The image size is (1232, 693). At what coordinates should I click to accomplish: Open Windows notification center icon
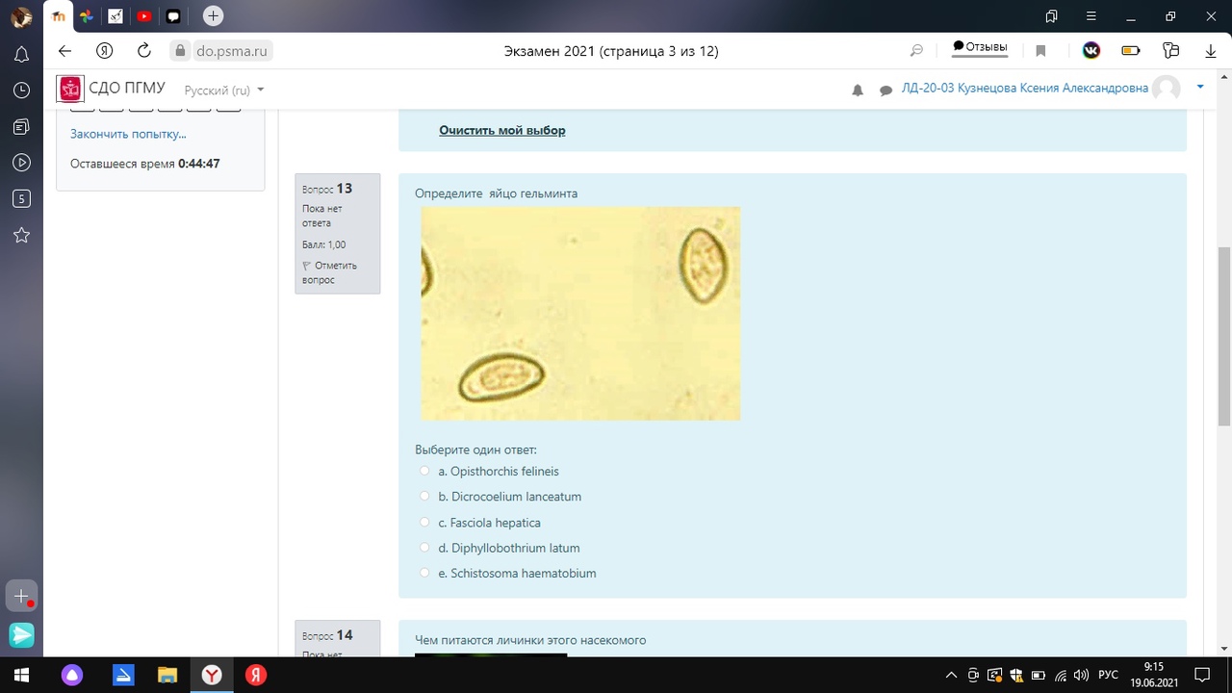(1202, 675)
